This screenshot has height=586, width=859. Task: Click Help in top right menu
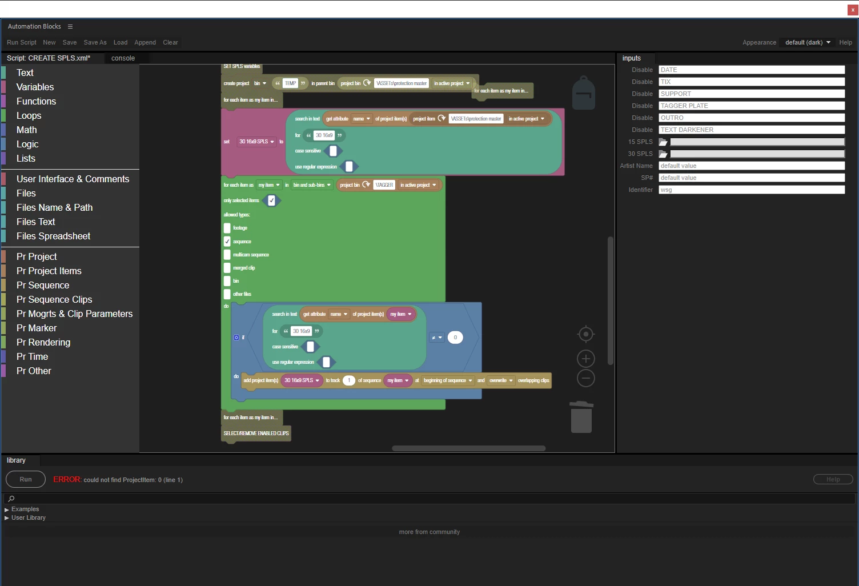tap(845, 42)
